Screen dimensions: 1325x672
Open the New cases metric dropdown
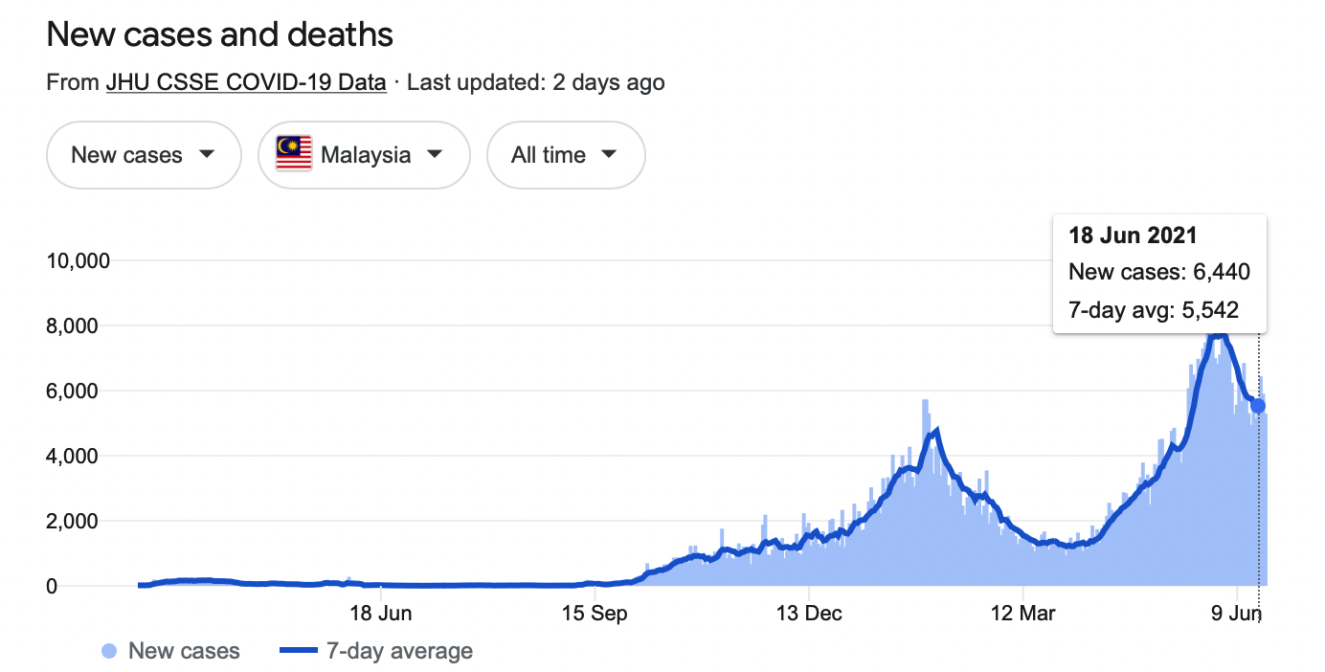coord(144,154)
